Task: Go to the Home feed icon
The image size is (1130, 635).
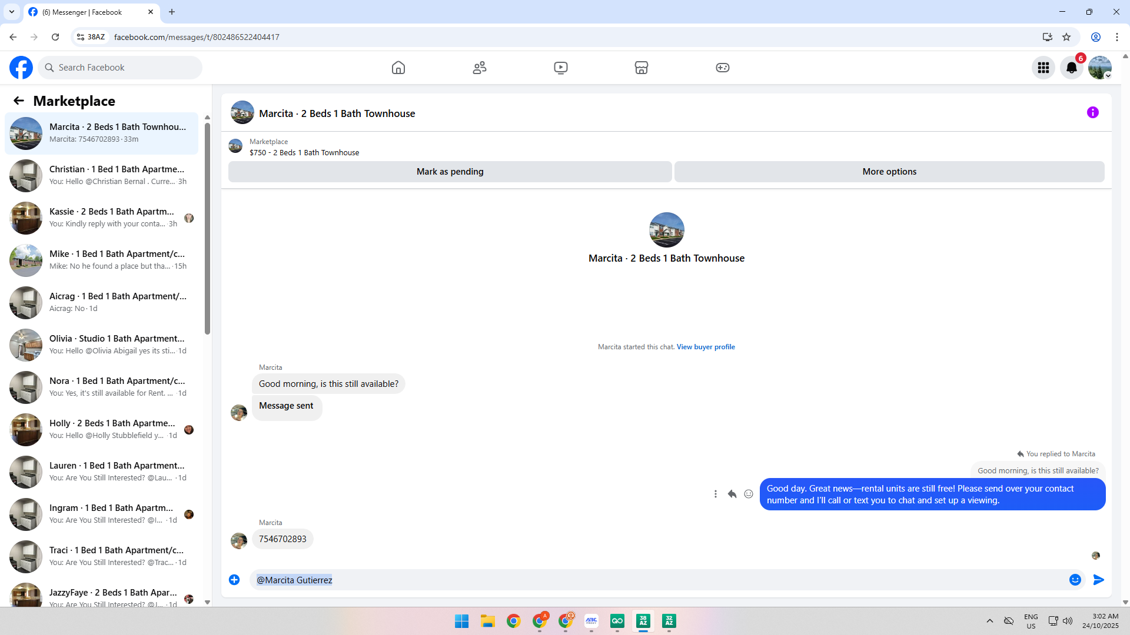Action: click(398, 68)
